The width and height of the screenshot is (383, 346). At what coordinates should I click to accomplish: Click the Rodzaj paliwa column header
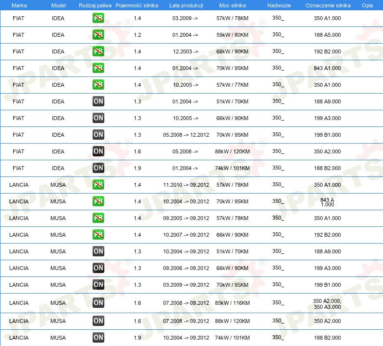(x=95, y=5)
